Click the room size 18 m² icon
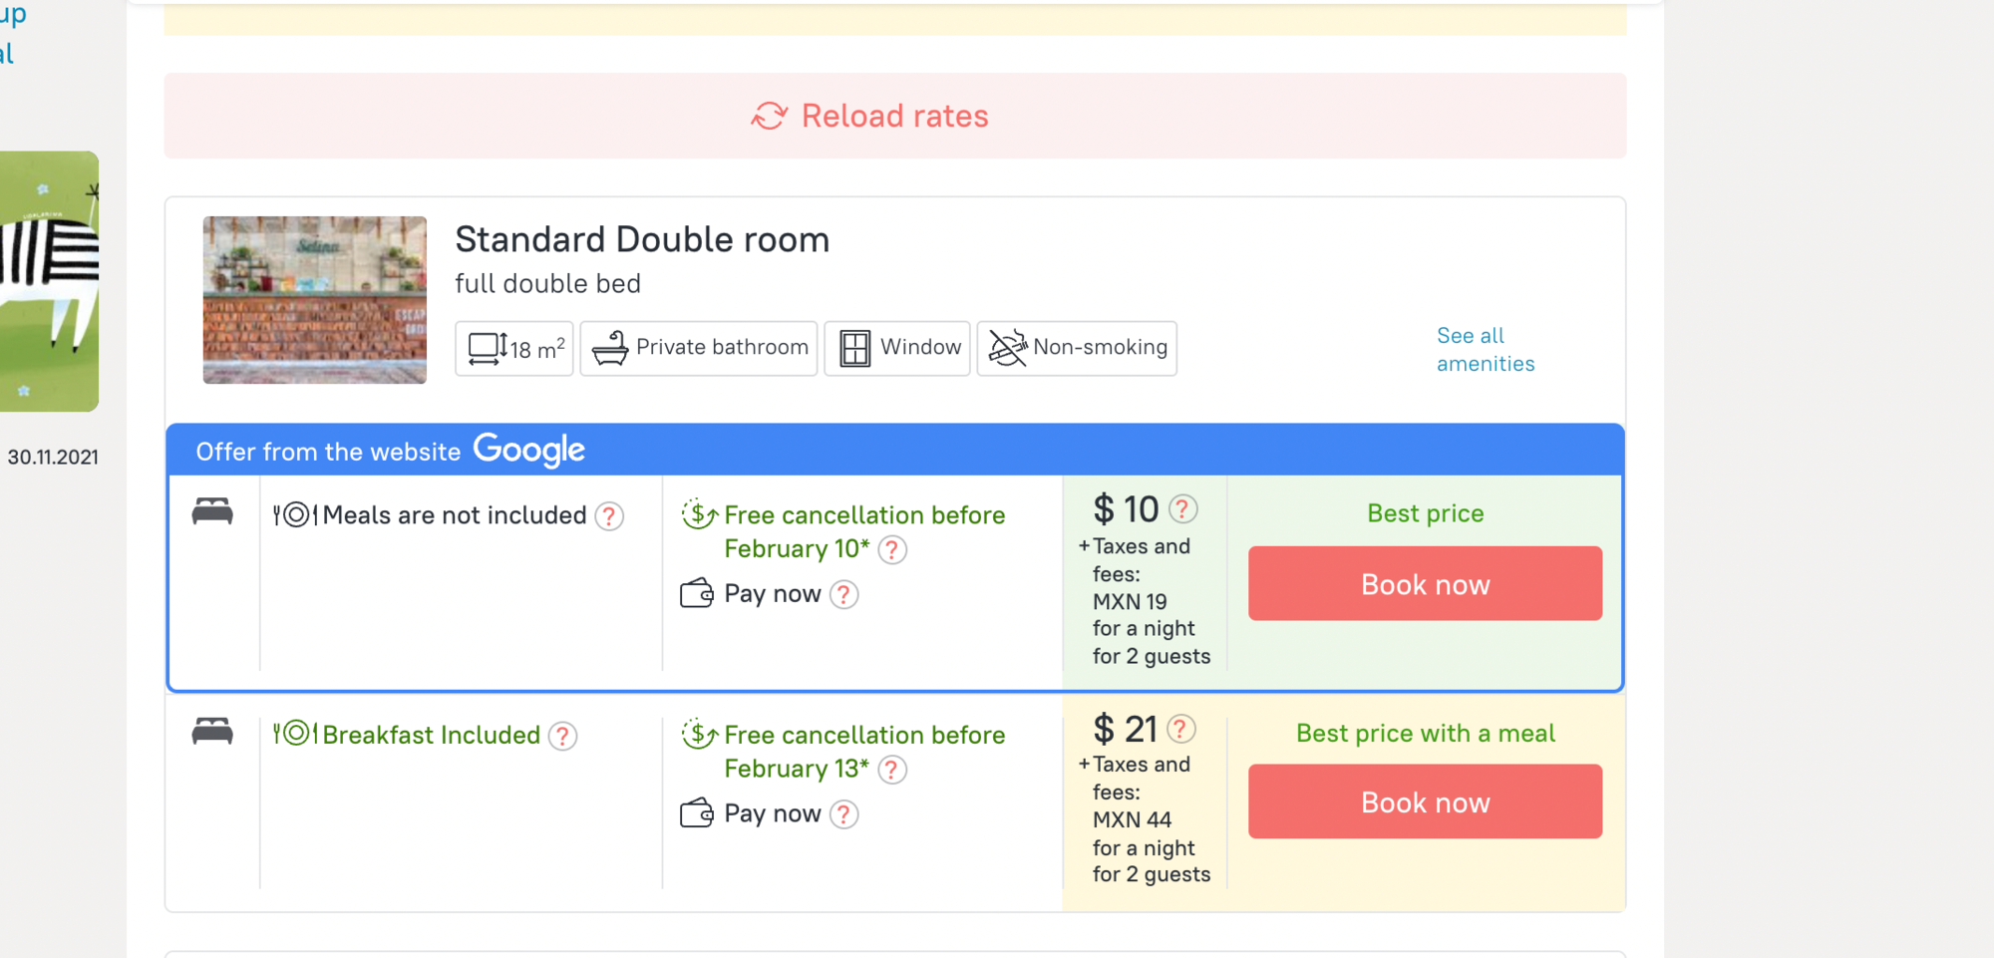 point(489,349)
